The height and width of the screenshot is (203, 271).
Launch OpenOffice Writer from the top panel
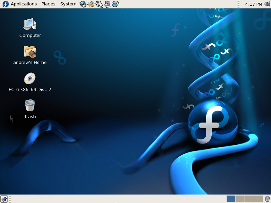click(99, 4)
